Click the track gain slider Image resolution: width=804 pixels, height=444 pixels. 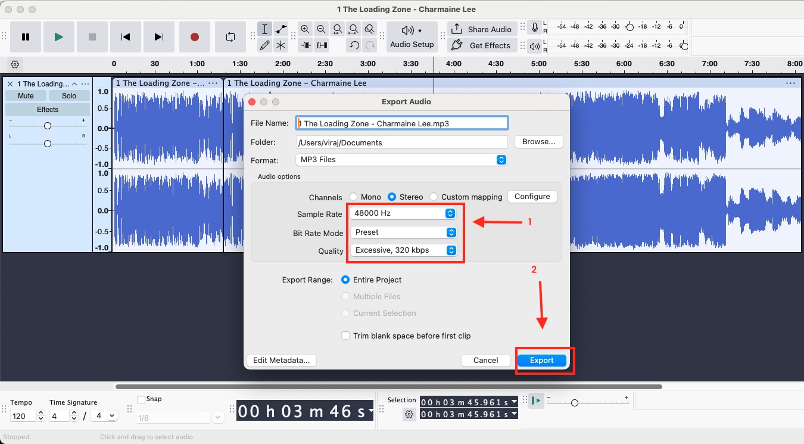[48, 125]
